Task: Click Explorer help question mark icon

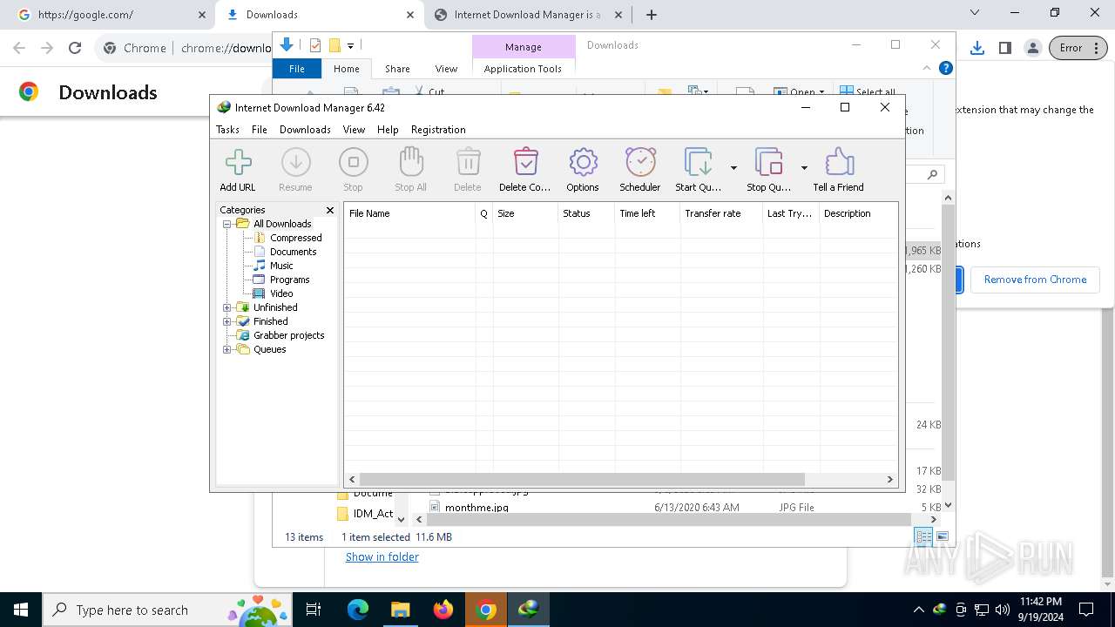Action: 945,68
